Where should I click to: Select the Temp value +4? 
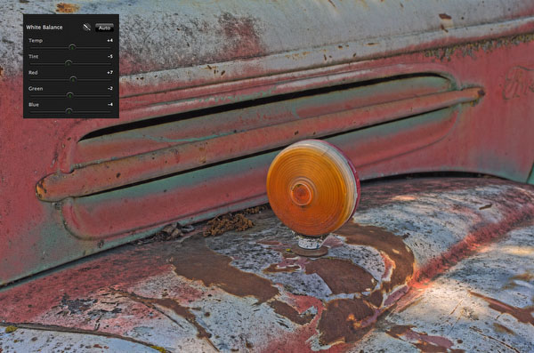coord(109,40)
